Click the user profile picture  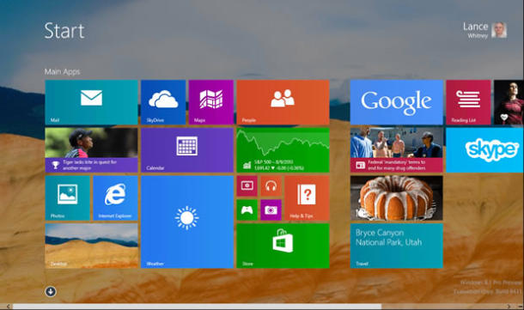coord(499,30)
